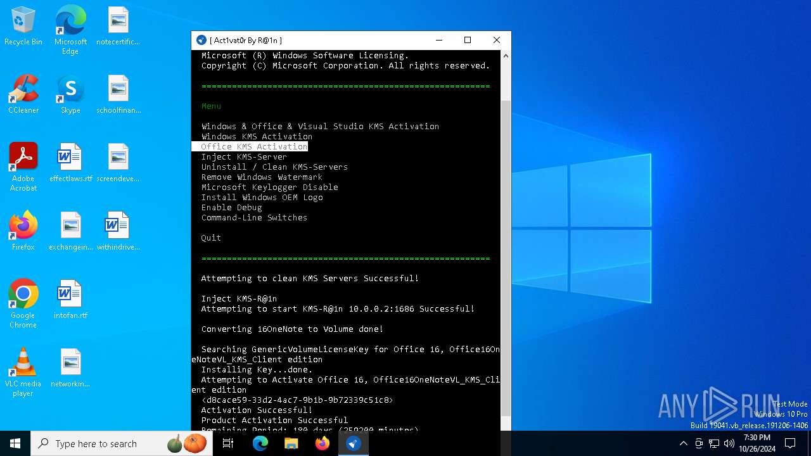The width and height of the screenshot is (811, 456).
Task: Launch CCleaner from the desktop
Action: [x=23, y=95]
